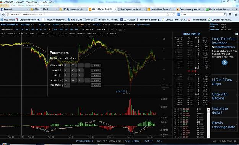
Task: Click Bid Ratio help question mark
Action: (x=62, y=85)
